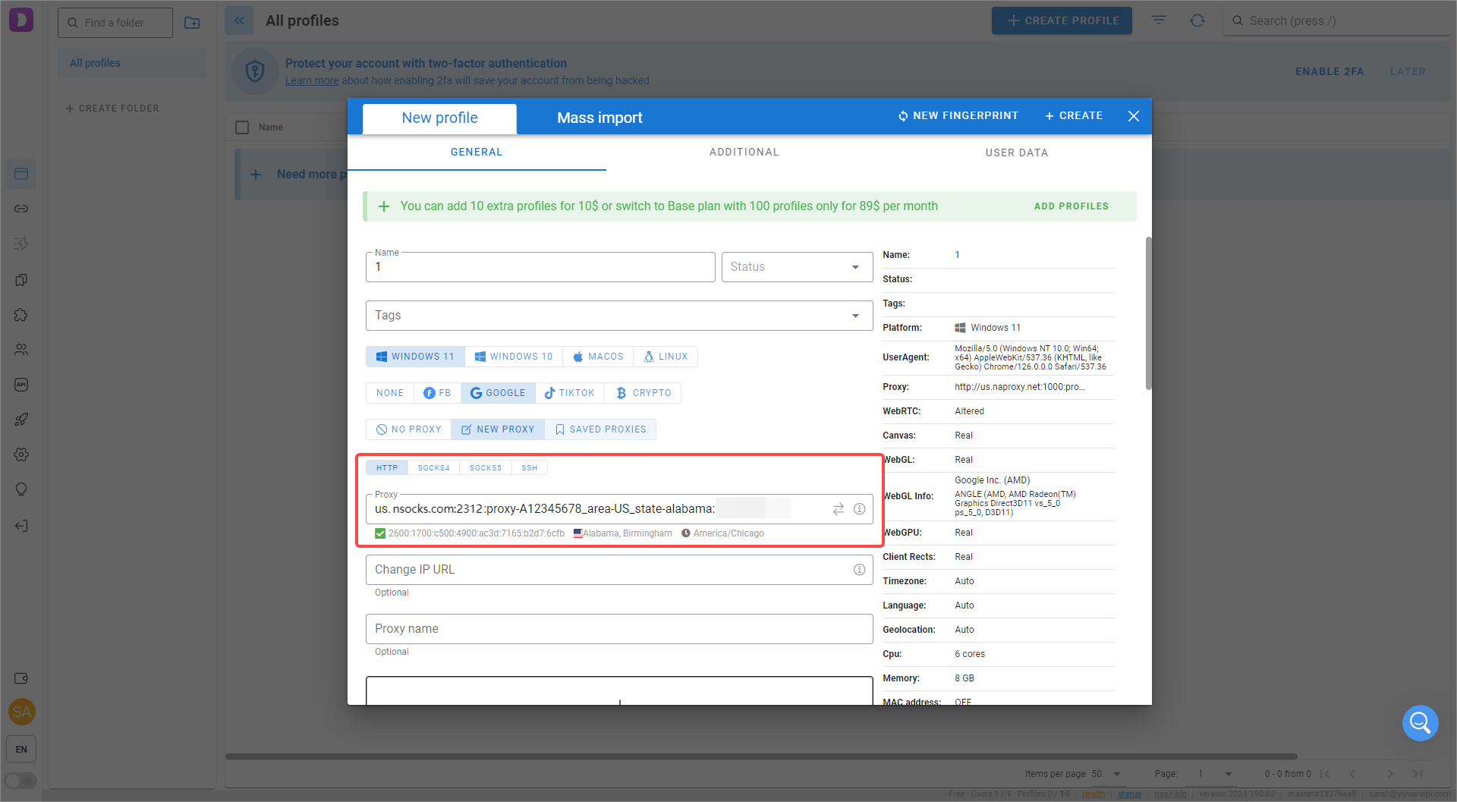
Task: Click the info icon in Change IP URL field
Action: (x=859, y=570)
